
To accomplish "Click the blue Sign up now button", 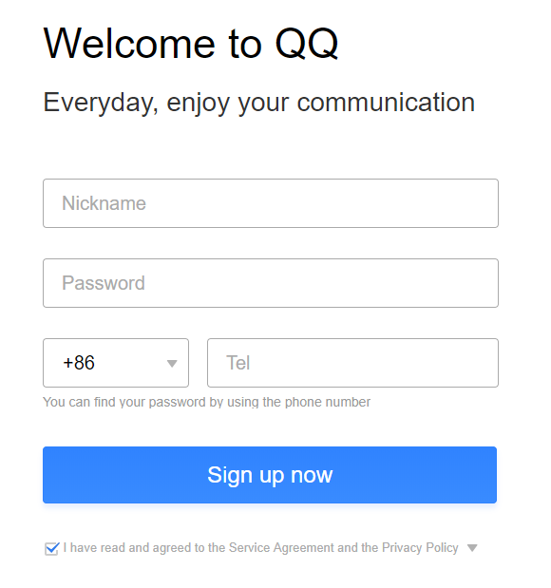I will coord(270,475).
